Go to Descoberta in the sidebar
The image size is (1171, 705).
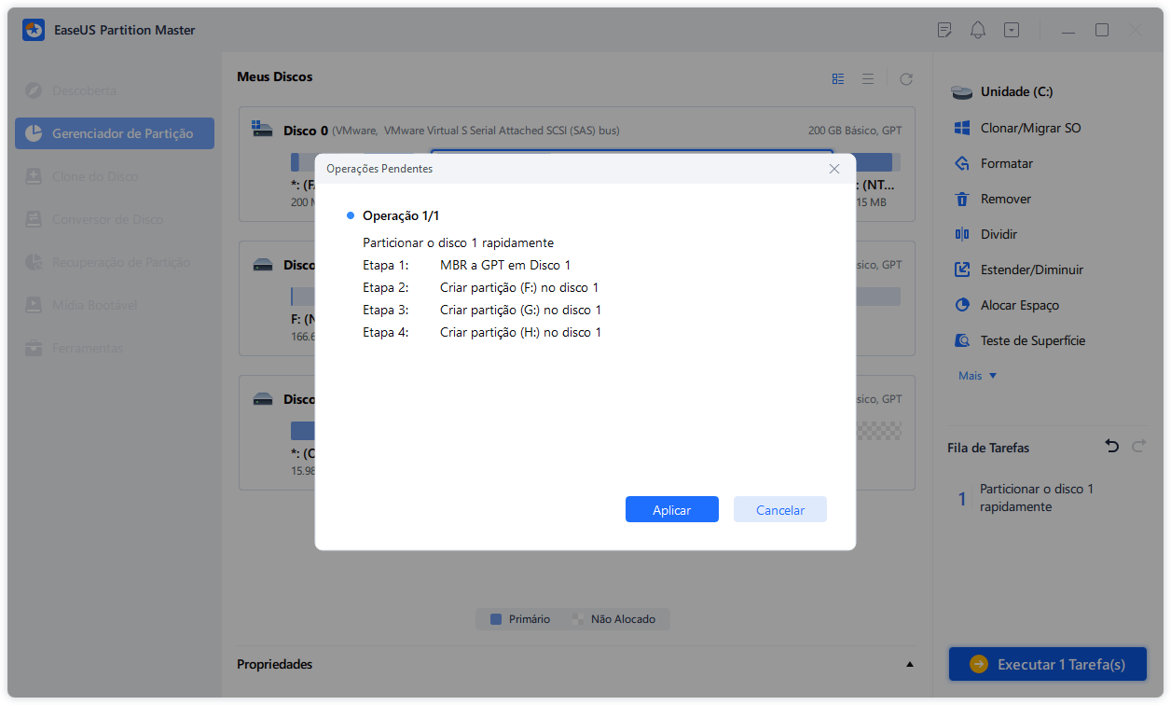coord(84,90)
